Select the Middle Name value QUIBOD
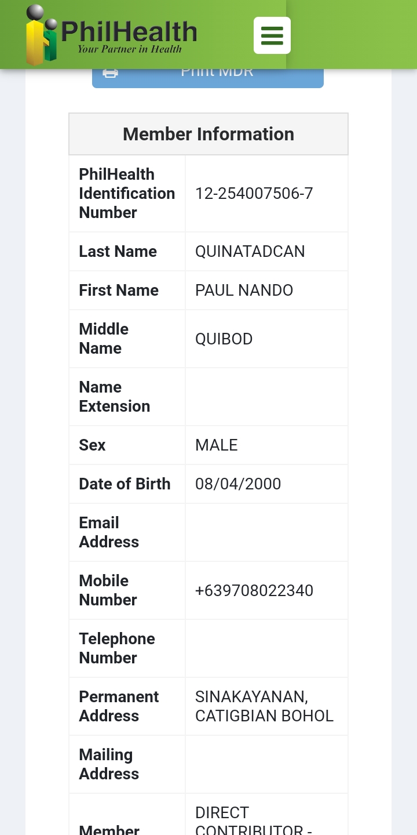 (x=224, y=339)
